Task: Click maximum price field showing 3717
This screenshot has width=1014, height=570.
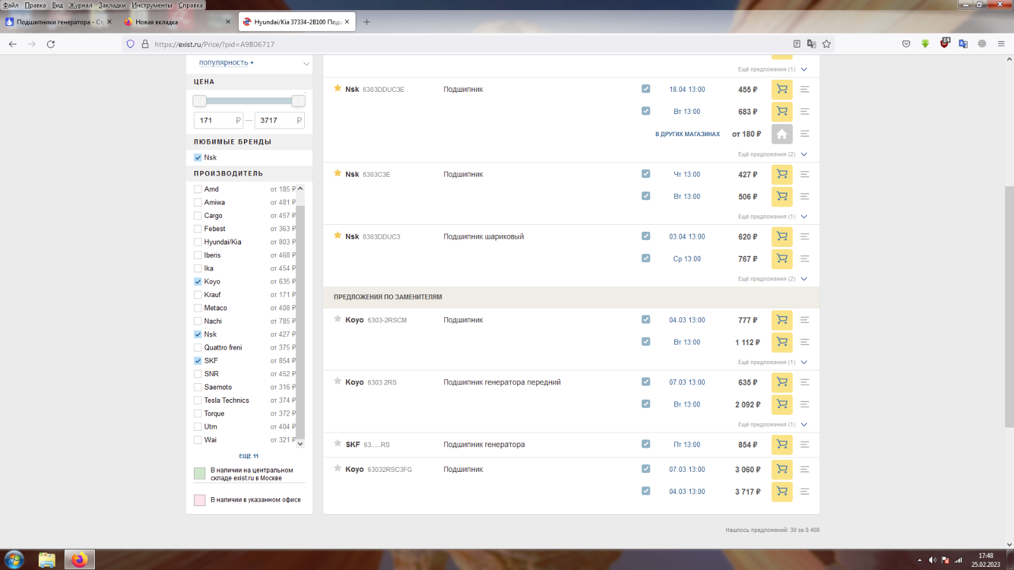Action: click(279, 120)
